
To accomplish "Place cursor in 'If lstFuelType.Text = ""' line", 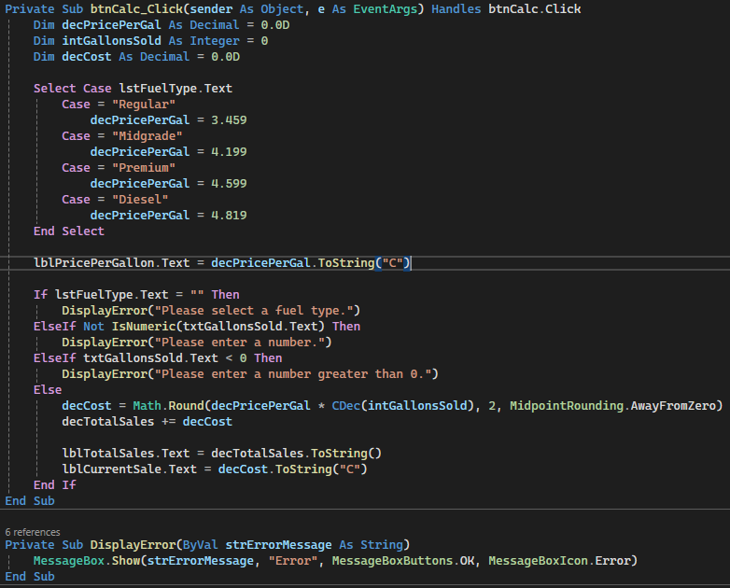I will (136, 295).
